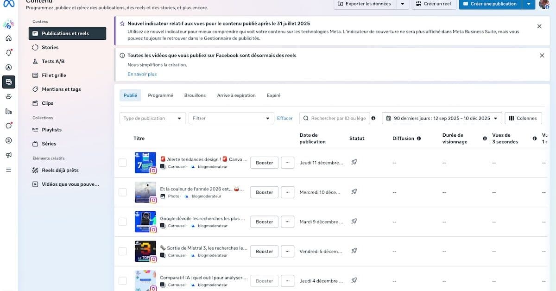556x291 pixels.
Task: Open the Monetization dollar icon
Action: [x=8, y=140]
